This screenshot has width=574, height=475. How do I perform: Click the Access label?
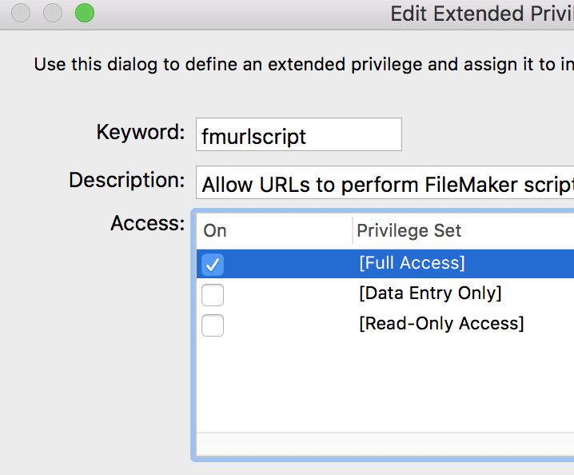[x=147, y=223]
